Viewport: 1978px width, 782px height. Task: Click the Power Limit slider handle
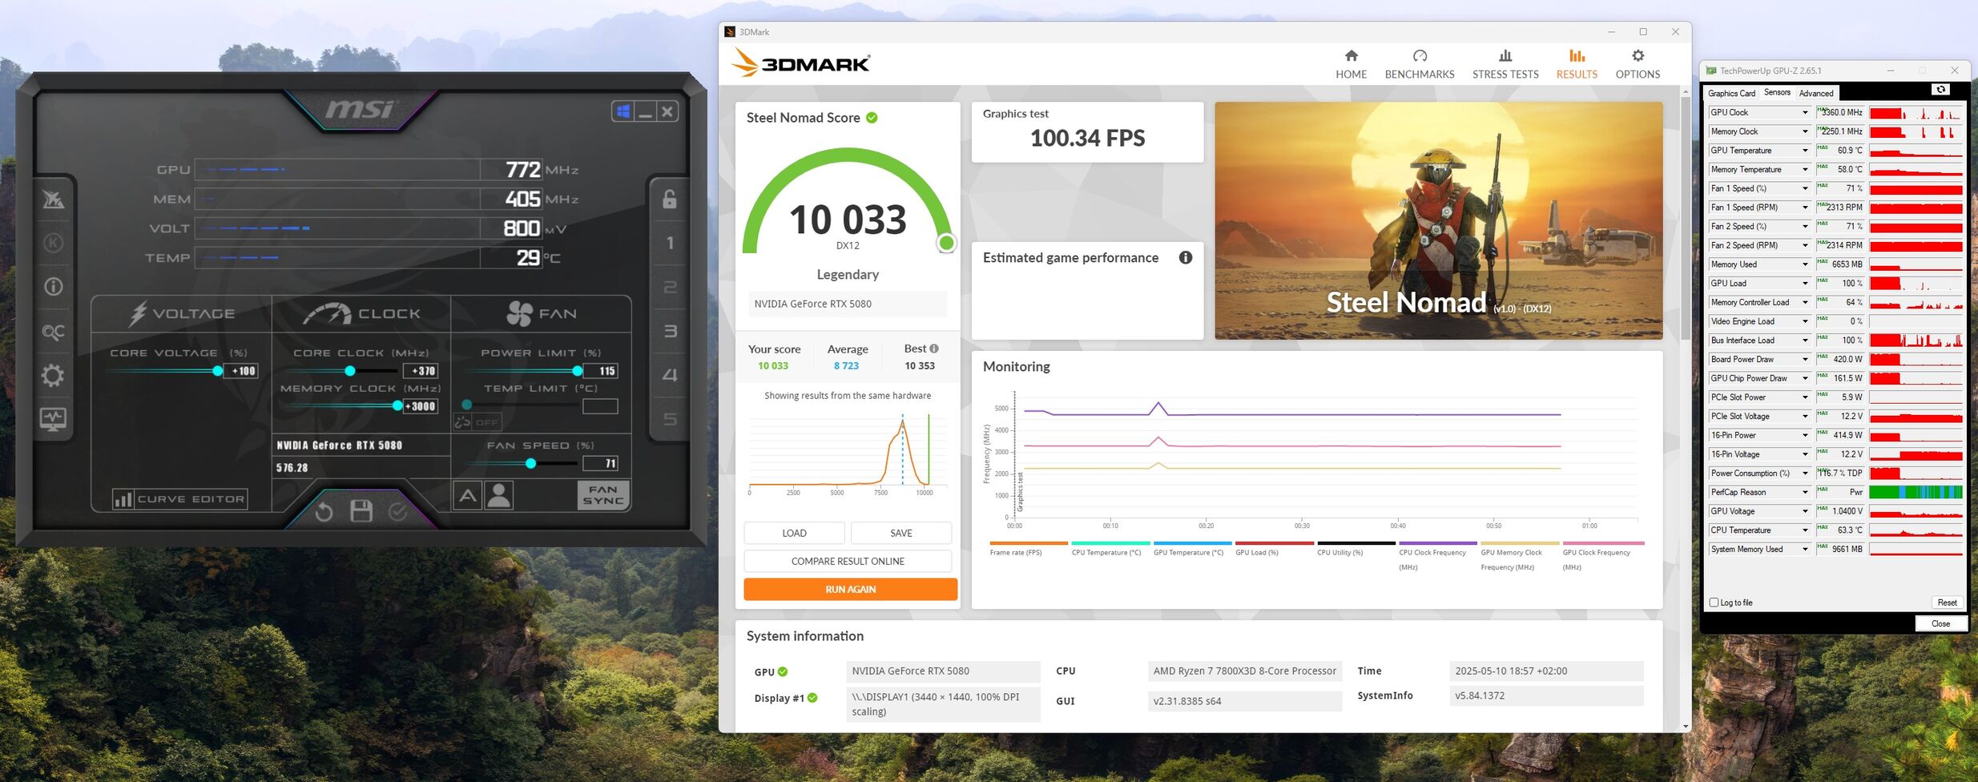click(x=578, y=371)
